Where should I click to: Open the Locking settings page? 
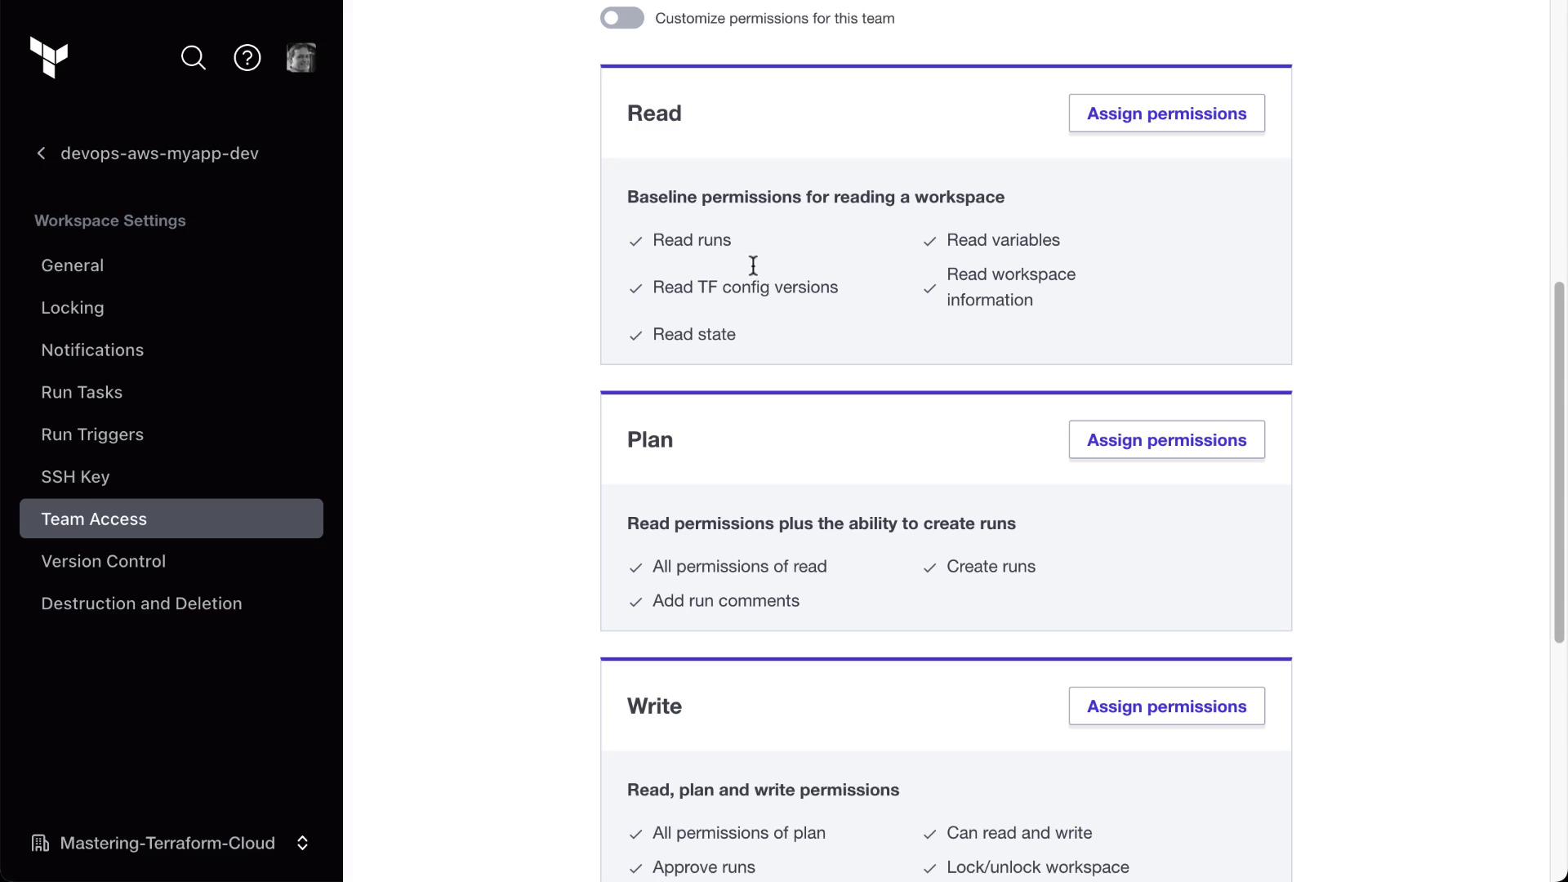(73, 308)
